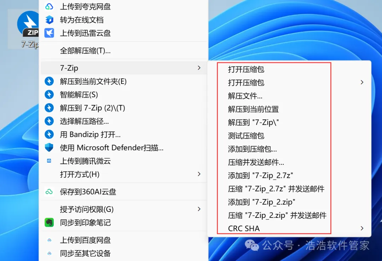Image resolution: width=382 pixels, height=261 pixels.
Task: Choose 用 Bandizip 打开... entry
Action: tap(124, 134)
